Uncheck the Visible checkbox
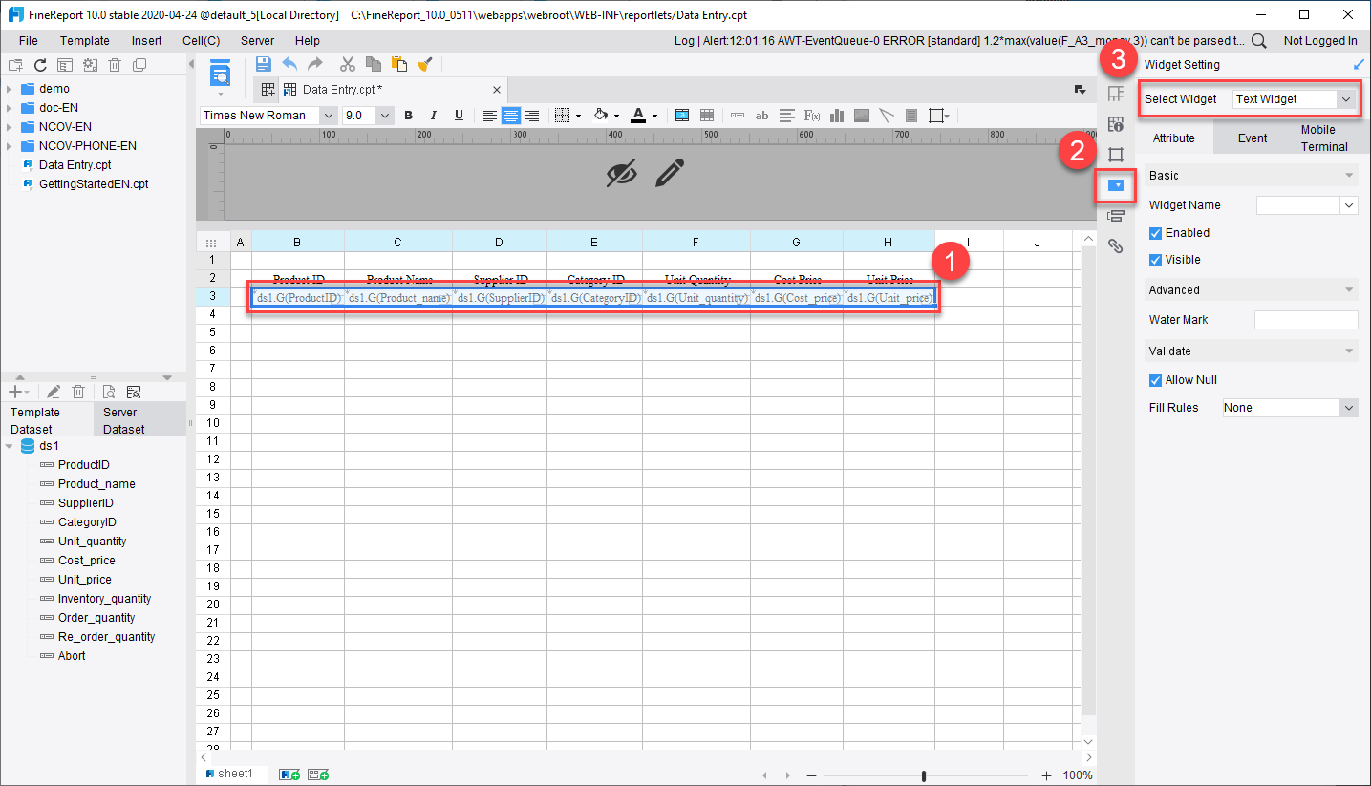Image resolution: width=1371 pixels, height=786 pixels. coord(1155,259)
